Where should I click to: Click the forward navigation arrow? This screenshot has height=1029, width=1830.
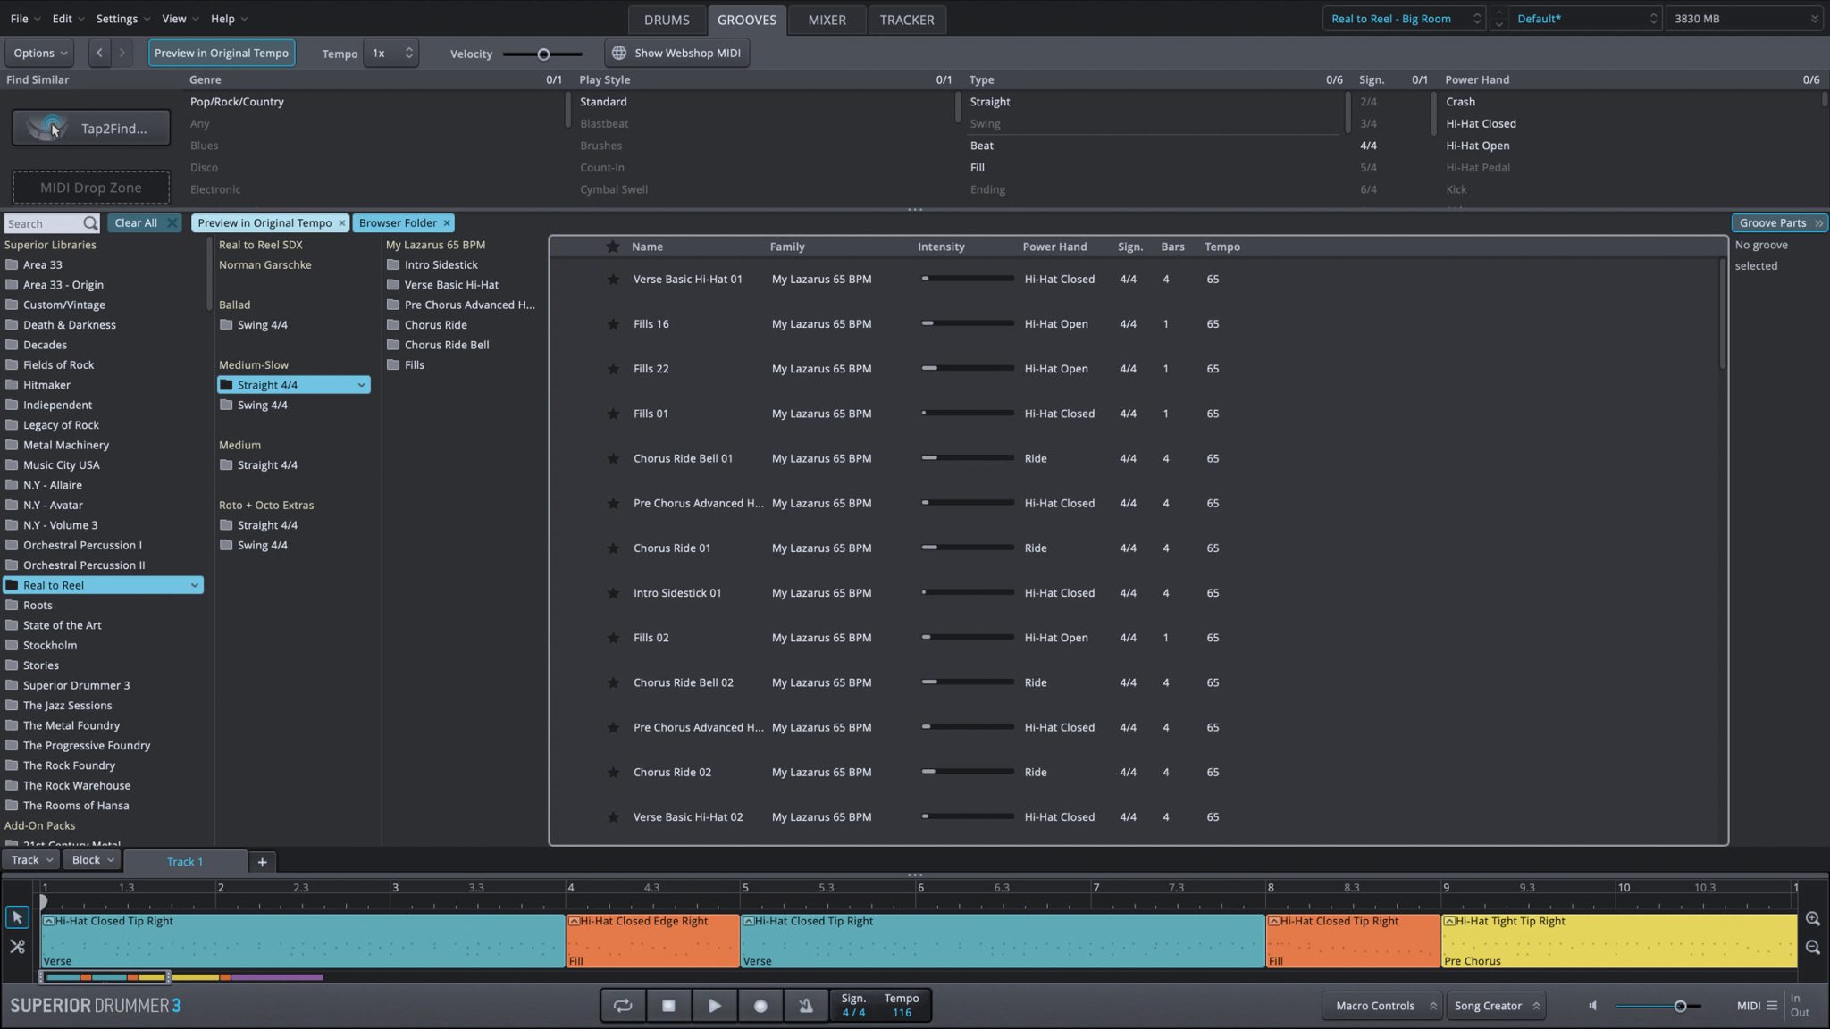pos(122,53)
